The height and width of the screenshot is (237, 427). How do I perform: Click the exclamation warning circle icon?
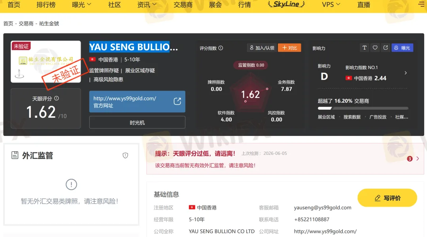[x=71, y=184]
